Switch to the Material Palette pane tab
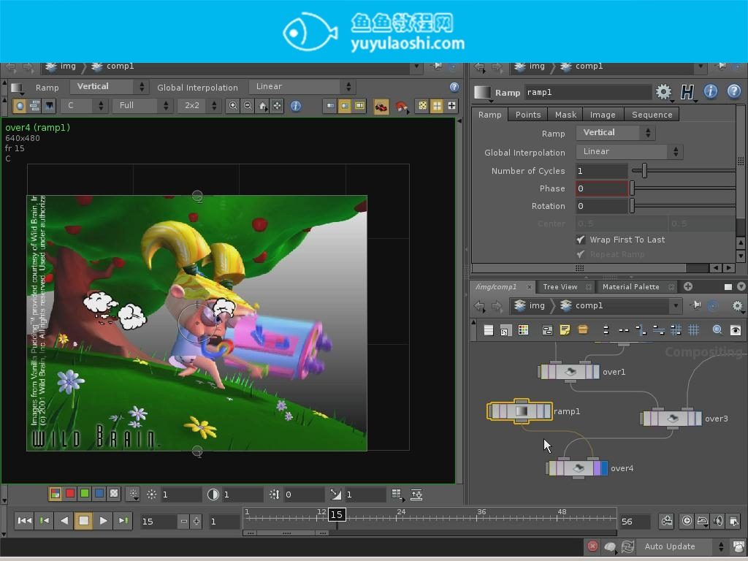Image resolution: width=748 pixels, height=561 pixels. pos(630,286)
